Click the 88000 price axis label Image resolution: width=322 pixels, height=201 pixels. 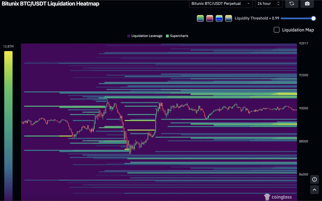coord(304,141)
